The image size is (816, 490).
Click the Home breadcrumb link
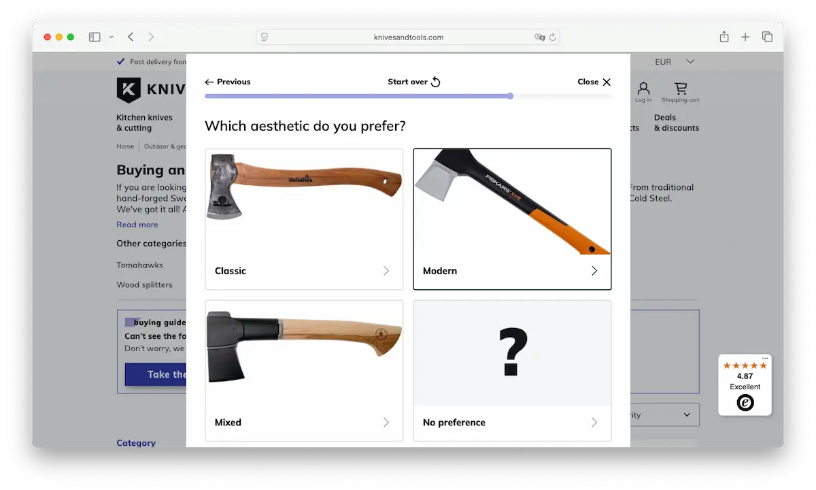[125, 146]
